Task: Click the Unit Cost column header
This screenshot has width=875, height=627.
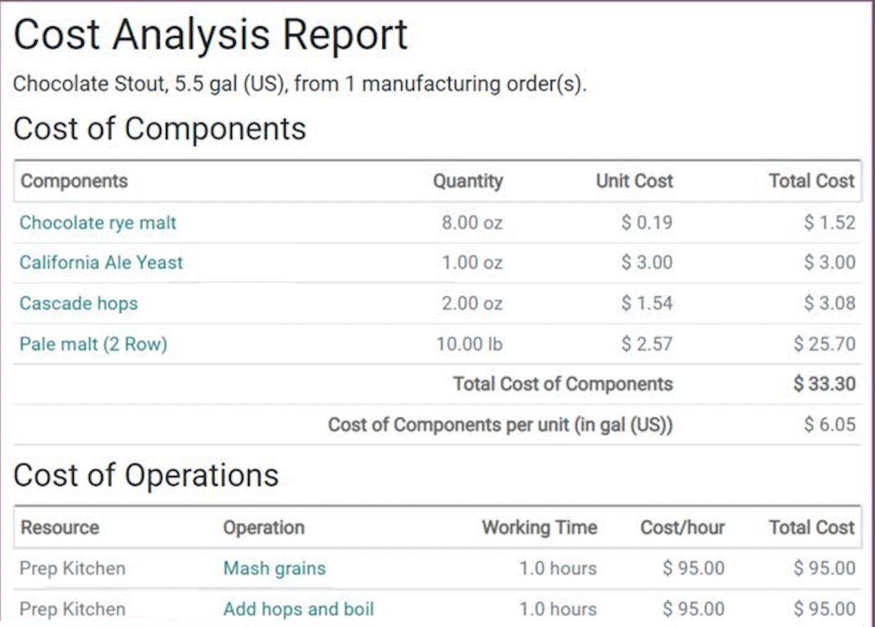Action: click(634, 182)
